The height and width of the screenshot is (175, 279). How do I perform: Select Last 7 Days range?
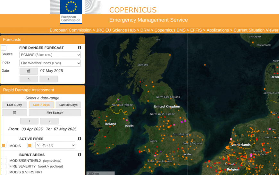(41, 105)
